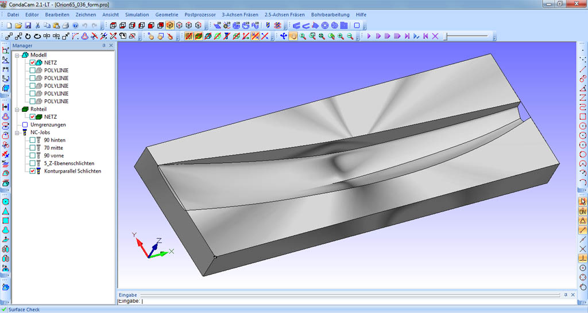The width and height of the screenshot is (588, 313).
Task: Click the Save file icon
Action: [x=28, y=26]
